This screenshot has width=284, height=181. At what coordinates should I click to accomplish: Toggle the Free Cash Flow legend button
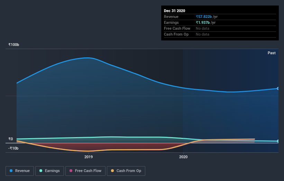pyautogui.click(x=85, y=171)
